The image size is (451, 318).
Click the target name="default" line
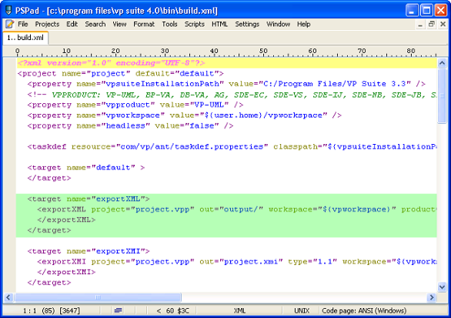[86, 168]
